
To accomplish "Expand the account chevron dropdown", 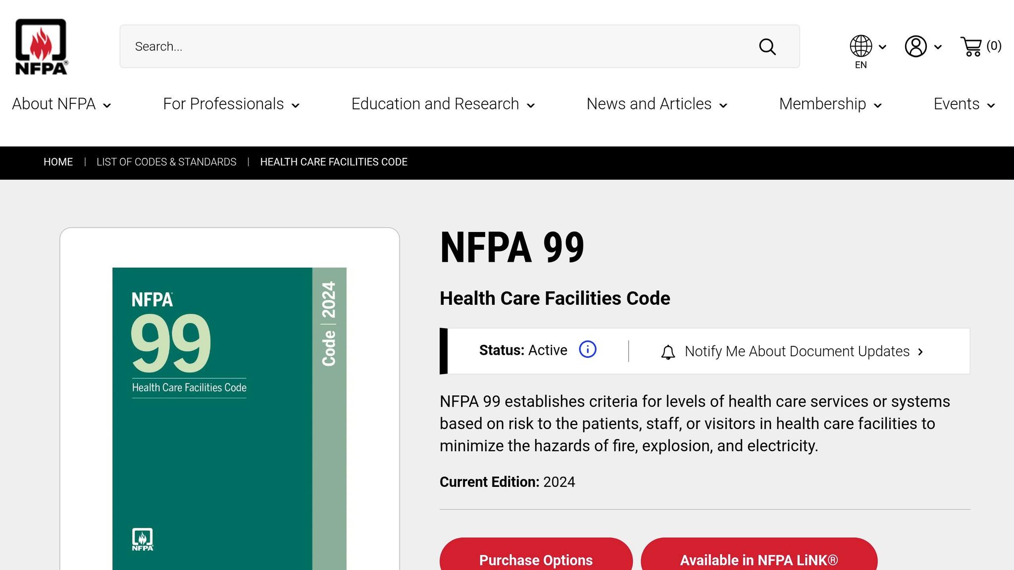I will pyautogui.click(x=938, y=47).
